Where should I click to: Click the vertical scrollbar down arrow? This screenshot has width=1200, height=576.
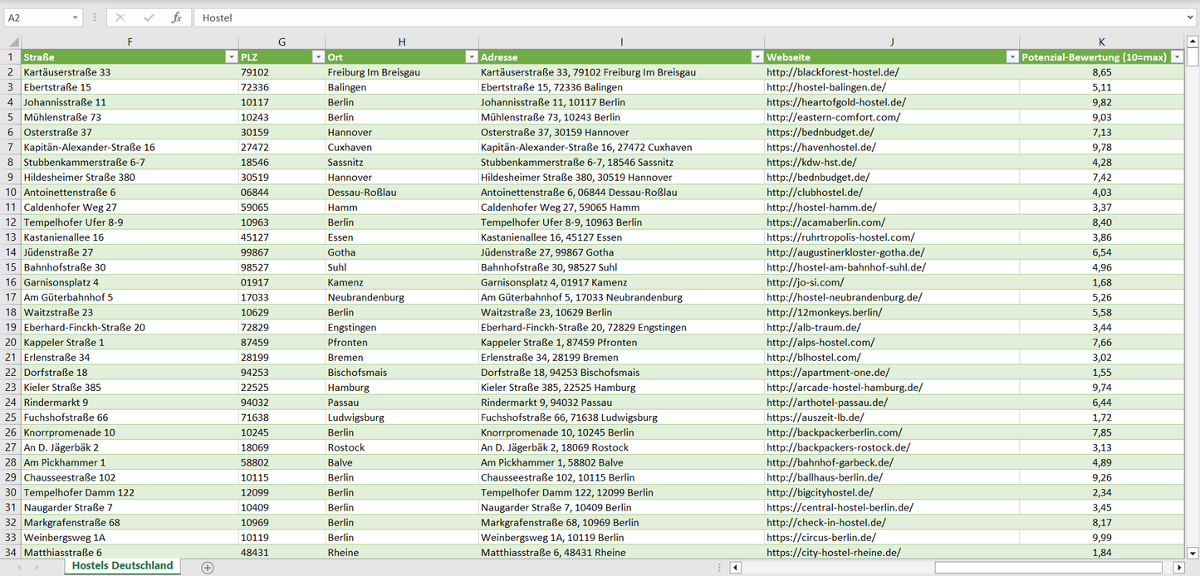[x=1193, y=553]
